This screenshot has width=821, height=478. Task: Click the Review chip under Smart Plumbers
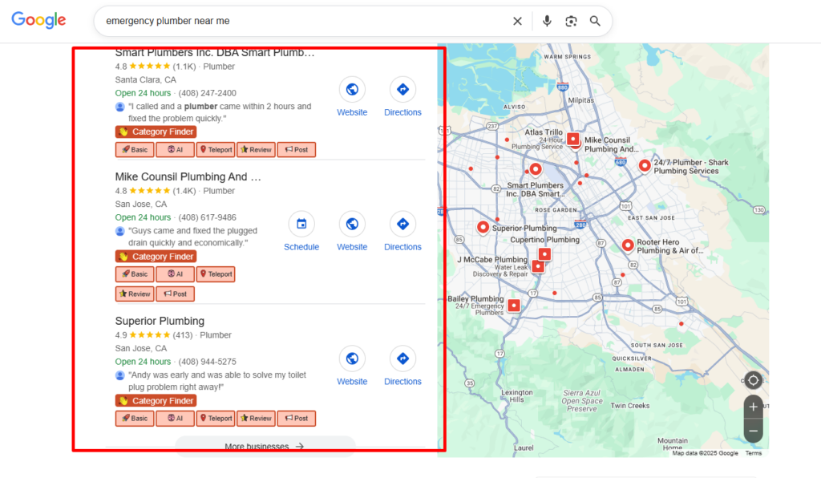point(256,149)
